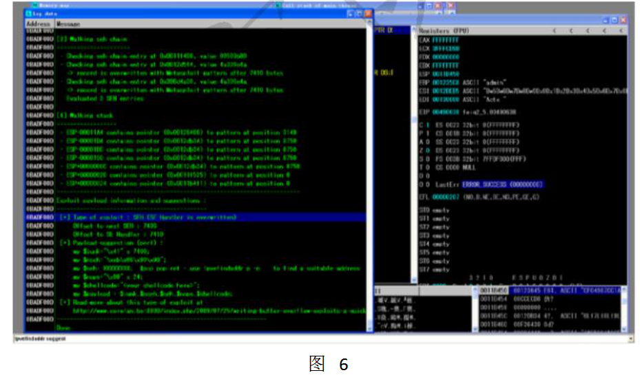Minimize the Log data window
The height and width of the screenshot is (375, 640).
click(x=351, y=14)
